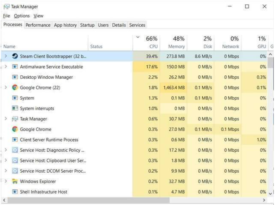The height and width of the screenshot is (205, 277).
Task: Click the Clipboard User Service Host gear icon
Action: [x=15, y=161]
